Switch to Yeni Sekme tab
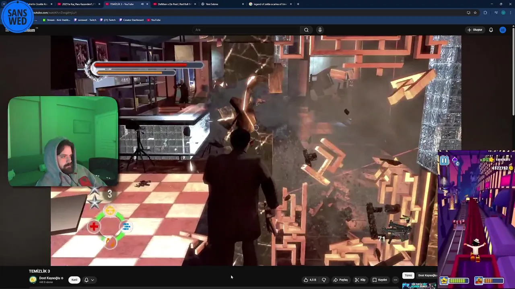 [x=221, y=4]
